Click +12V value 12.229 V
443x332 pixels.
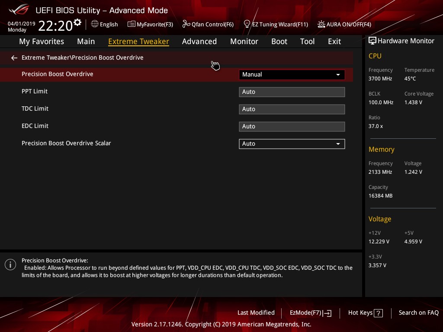(x=379, y=241)
